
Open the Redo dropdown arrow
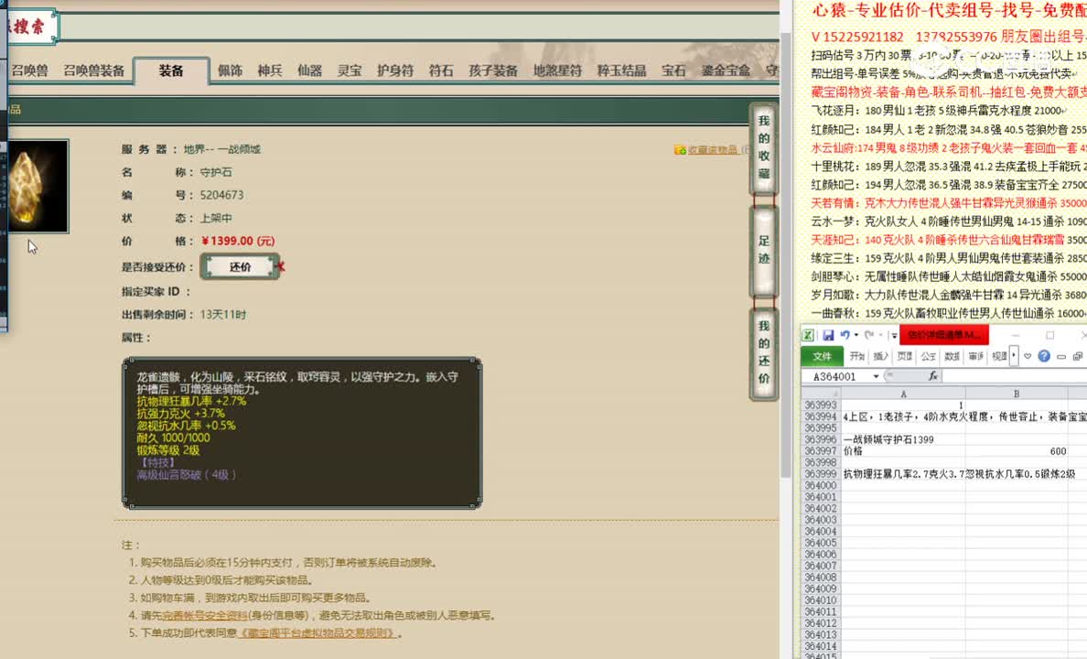tap(878, 335)
